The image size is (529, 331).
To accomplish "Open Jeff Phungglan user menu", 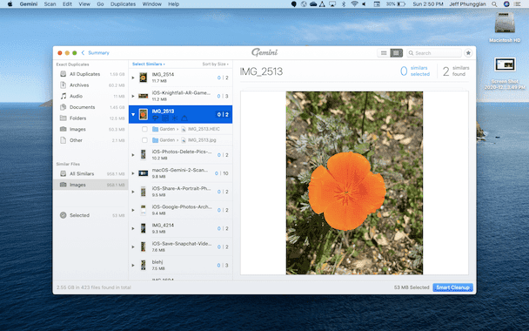I will (x=467, y=4).
